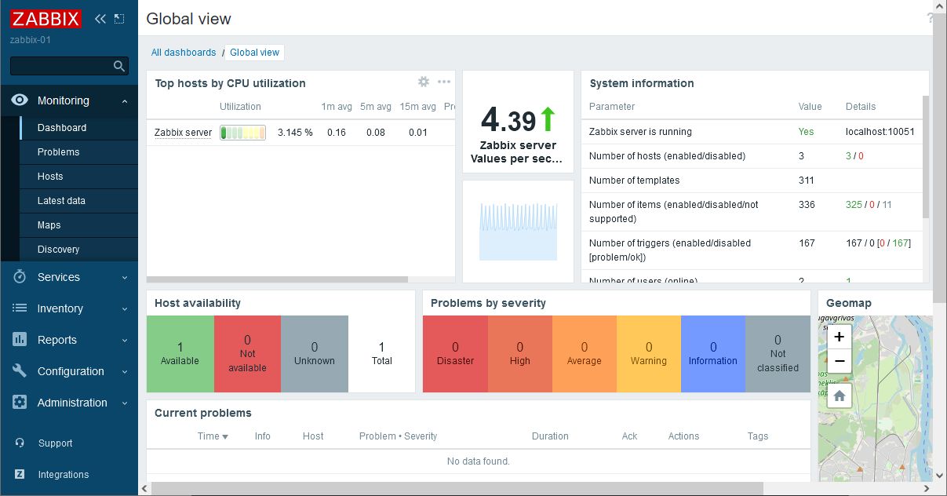Open Discovery in Monitoring menu

click(79, 250)
